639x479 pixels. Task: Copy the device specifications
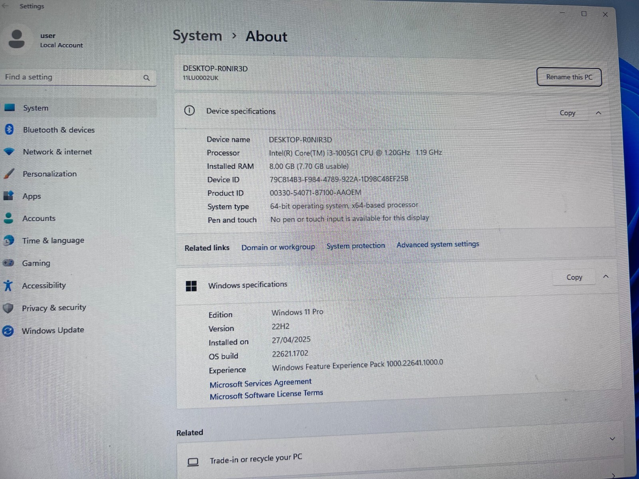click(x=567, y=113)
